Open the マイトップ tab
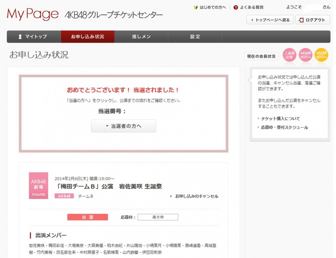The image size is (336, 258). [x=34, y=36]
